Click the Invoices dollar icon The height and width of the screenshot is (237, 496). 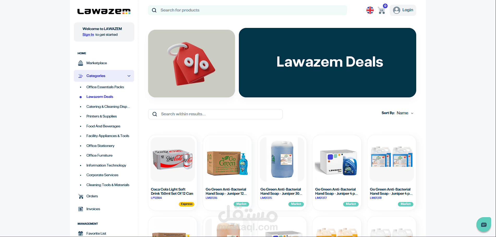tap(81, 209)
